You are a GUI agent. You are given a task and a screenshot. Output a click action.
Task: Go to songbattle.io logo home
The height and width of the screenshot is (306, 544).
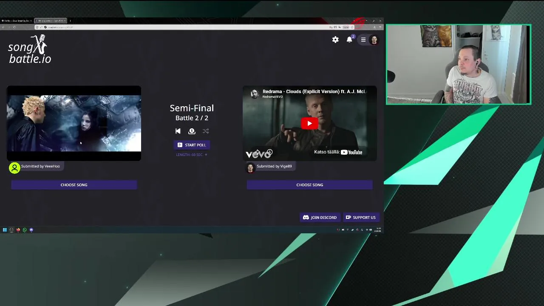coord(30,49)
